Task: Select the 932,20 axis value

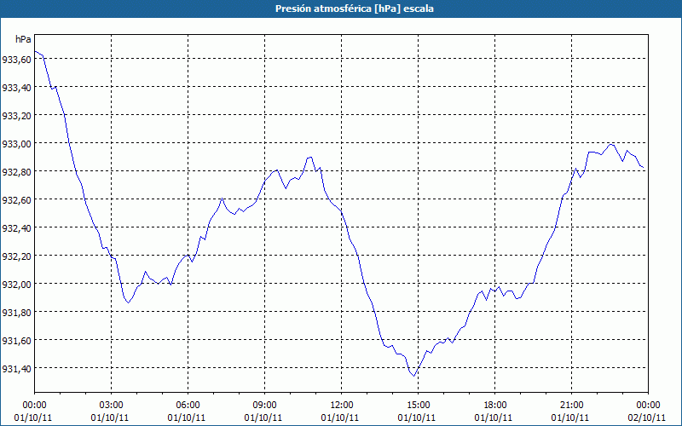Action: pos(16,256)
